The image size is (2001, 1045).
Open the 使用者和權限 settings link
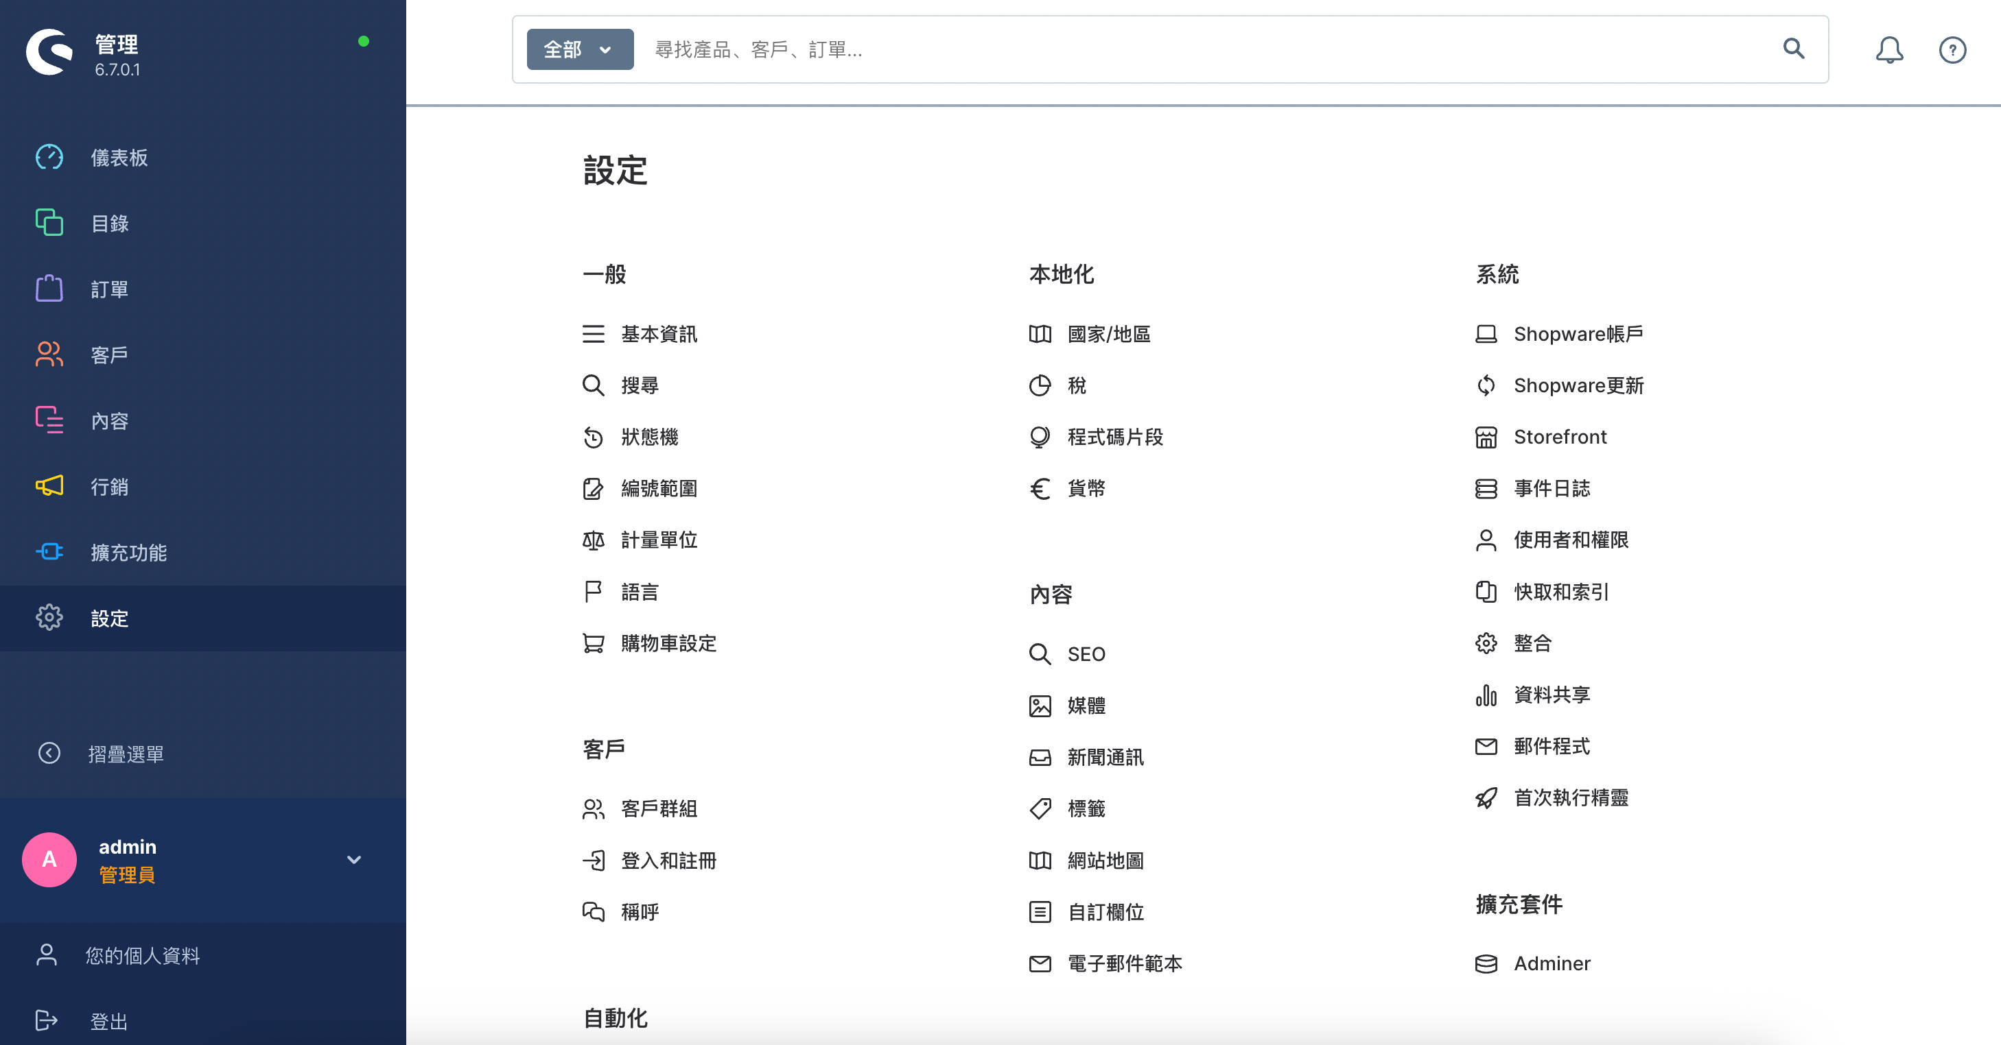1571,540
